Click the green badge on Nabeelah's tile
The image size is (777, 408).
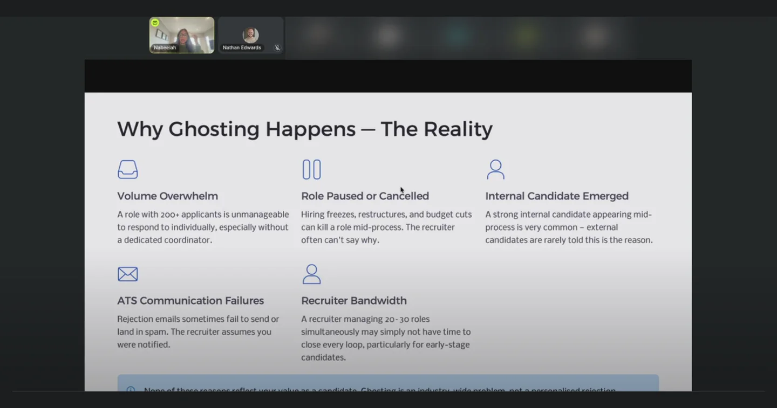pos(155,23)
